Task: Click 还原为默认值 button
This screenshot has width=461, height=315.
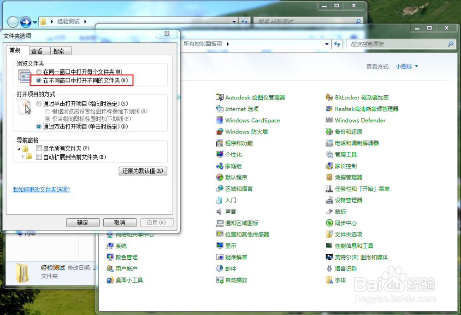Action: (x=143, y=171)
